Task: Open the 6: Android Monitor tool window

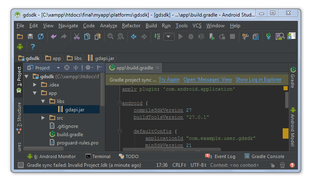Action: tap(51, 156)
